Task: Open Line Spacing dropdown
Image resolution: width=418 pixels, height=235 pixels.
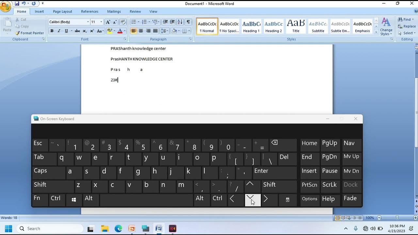Action: [165, 31]
